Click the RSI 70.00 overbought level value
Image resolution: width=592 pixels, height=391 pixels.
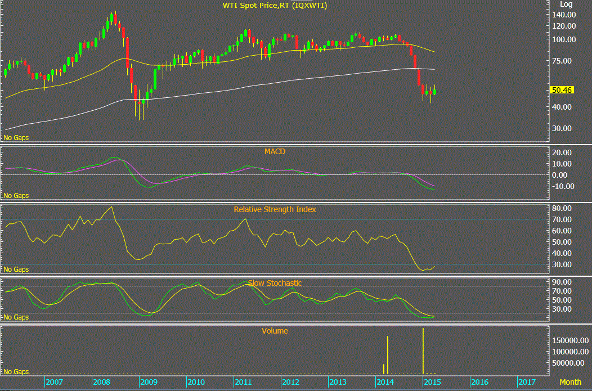coord(562,219)
